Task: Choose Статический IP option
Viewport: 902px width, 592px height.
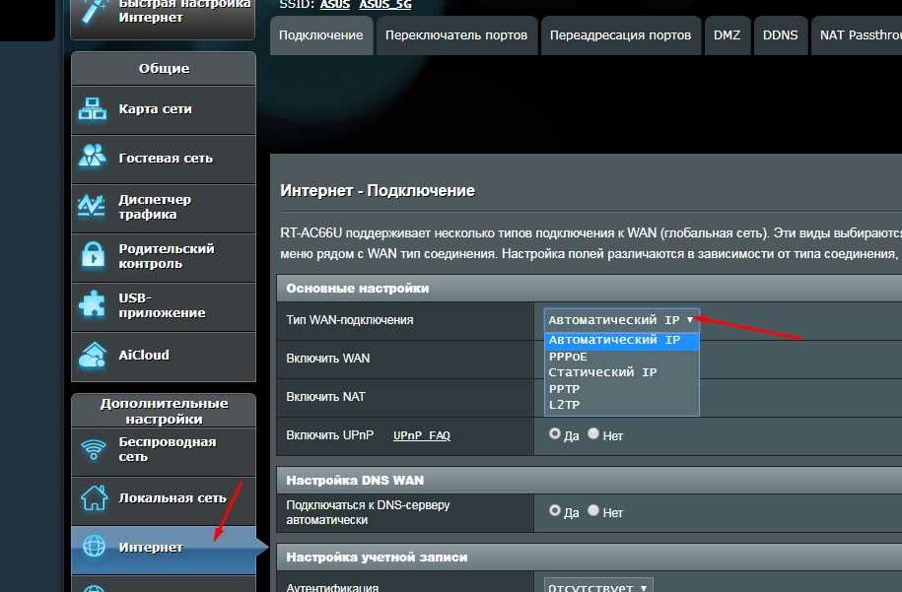Action: point(621,372)
